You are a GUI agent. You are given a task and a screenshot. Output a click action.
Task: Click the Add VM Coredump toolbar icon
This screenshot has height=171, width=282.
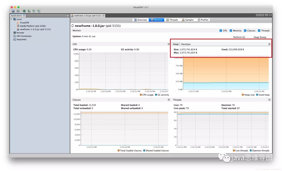click(x=34, y=11)
